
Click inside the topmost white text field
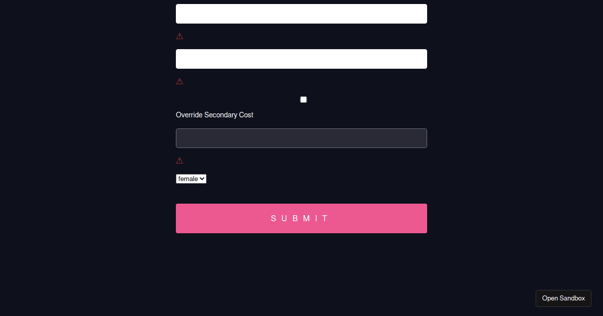pyautogui.click(x=301, y=14)
